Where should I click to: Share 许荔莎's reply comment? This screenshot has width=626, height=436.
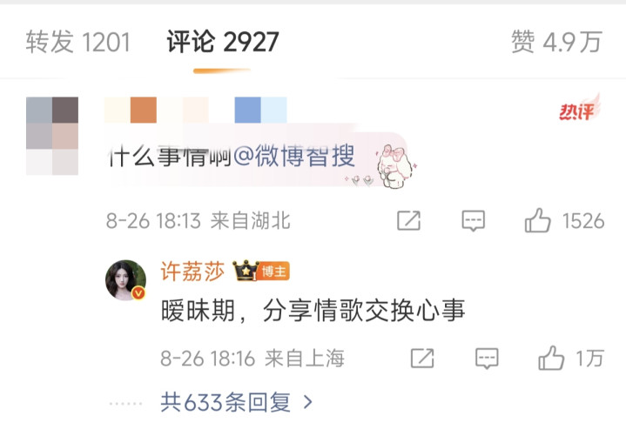(x=422, y=358)
